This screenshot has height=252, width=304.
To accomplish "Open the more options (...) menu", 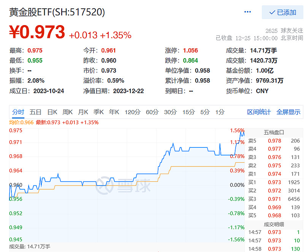I will pyautogui.click(x=248, y=12).
